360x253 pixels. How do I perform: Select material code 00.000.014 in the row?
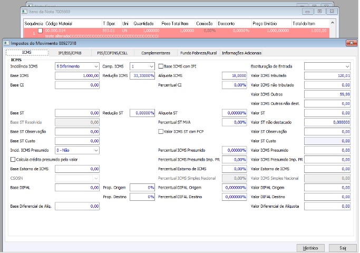tap(55, 31)
